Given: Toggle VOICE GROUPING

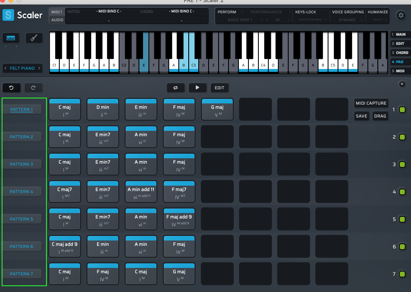Looking at the screenshot, I should tap(348, 12).
